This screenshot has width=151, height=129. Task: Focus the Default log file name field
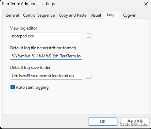(46, 56)
